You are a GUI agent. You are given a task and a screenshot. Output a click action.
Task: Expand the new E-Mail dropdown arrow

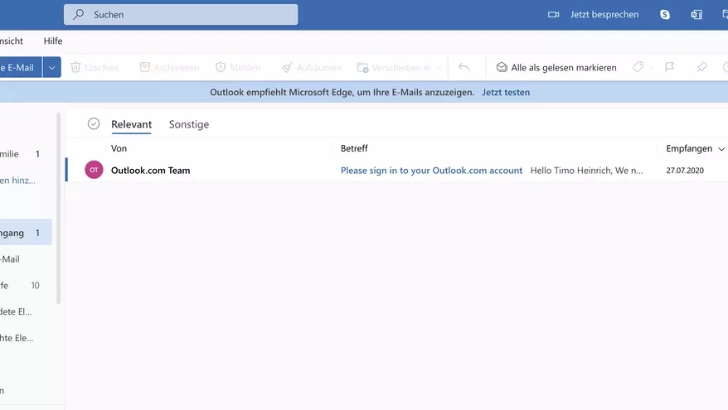click(52, 68)
